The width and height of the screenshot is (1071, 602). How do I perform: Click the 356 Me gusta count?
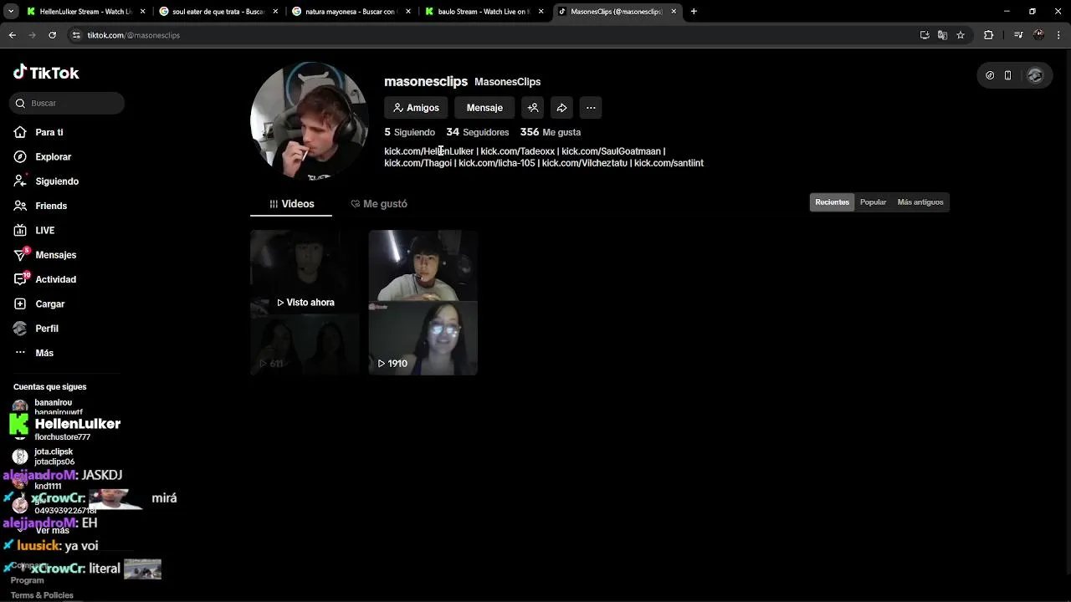551,132
